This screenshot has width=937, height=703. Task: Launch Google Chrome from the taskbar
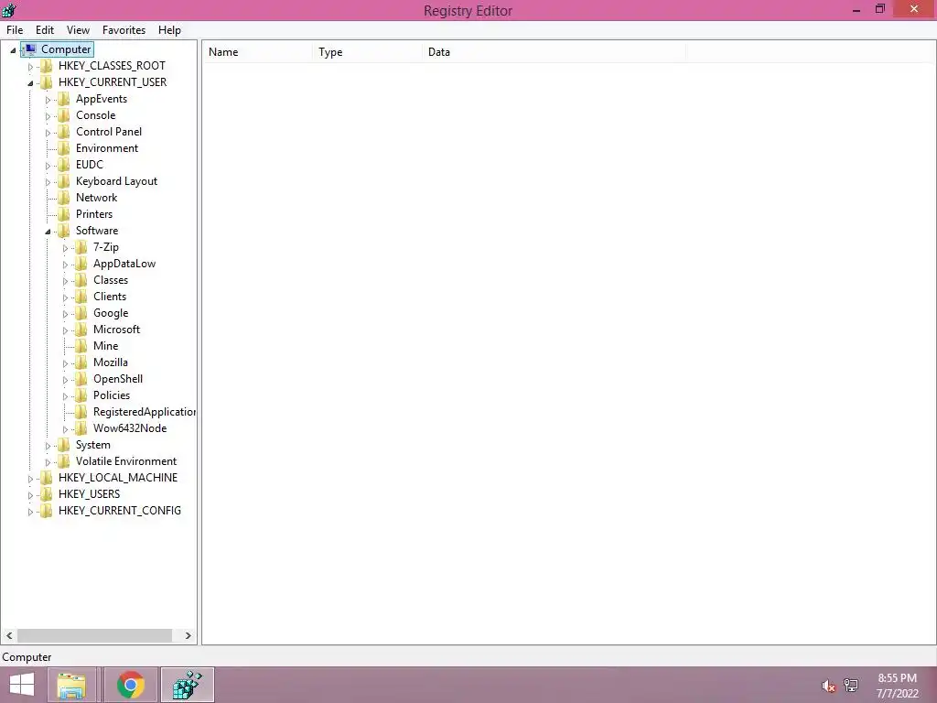(130, 685)
